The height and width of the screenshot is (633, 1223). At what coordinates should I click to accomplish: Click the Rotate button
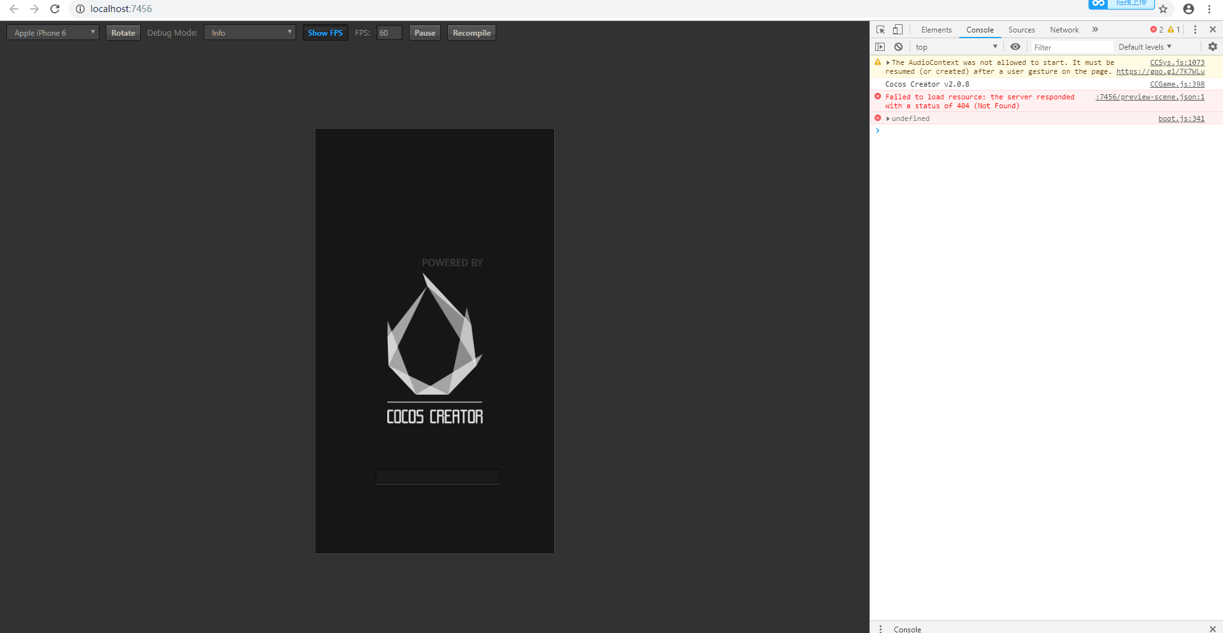(123, 33)
